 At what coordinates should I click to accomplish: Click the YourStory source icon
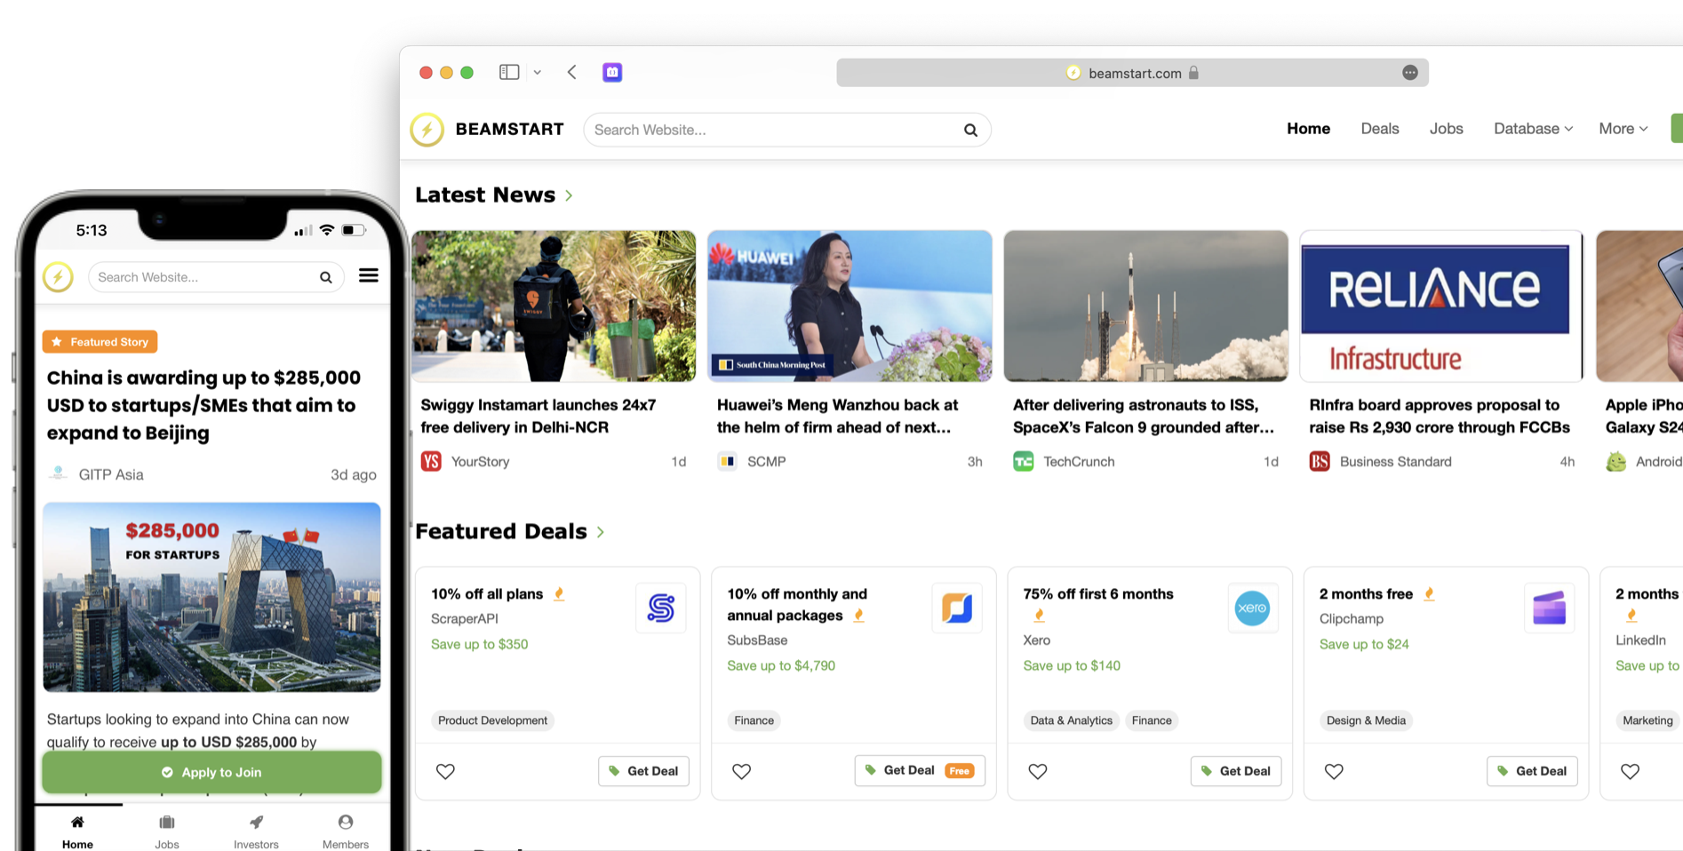tap(431, 461)
